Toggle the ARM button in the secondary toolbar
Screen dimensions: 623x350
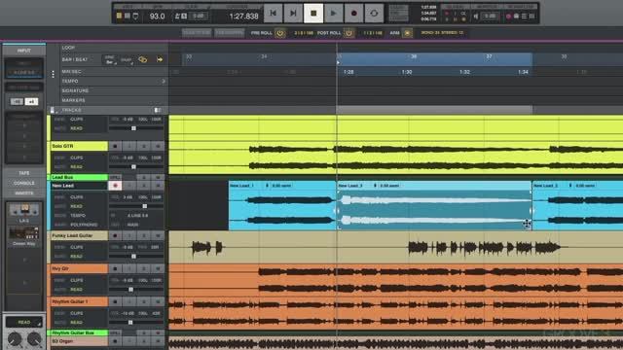[x=407, y=33]
